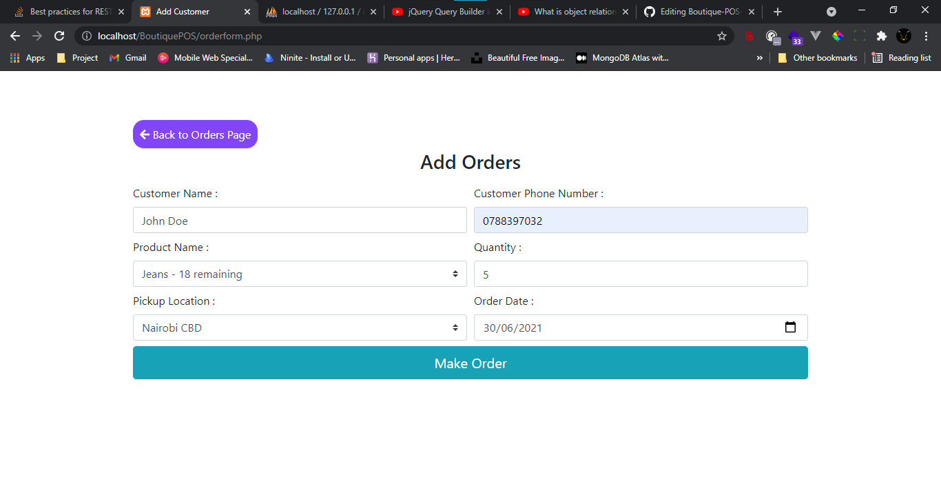This screenshot has width=941, height=502.
Task: Expand hidden bookmarks with the chevron
Action: pos(760,58)
